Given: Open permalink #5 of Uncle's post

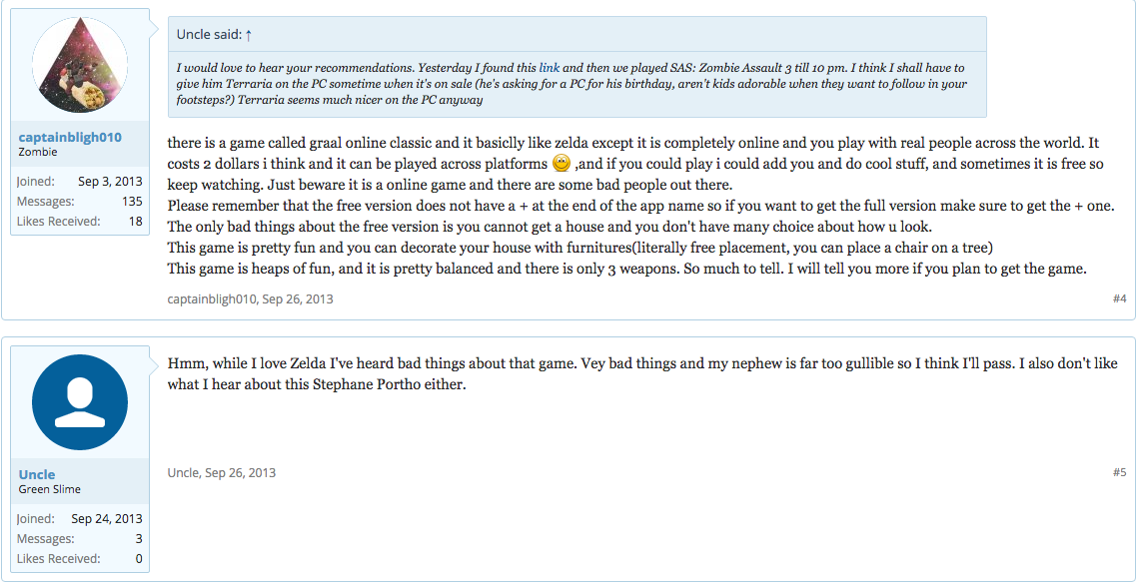Looking at the screenshot, I should [1119, 472].
